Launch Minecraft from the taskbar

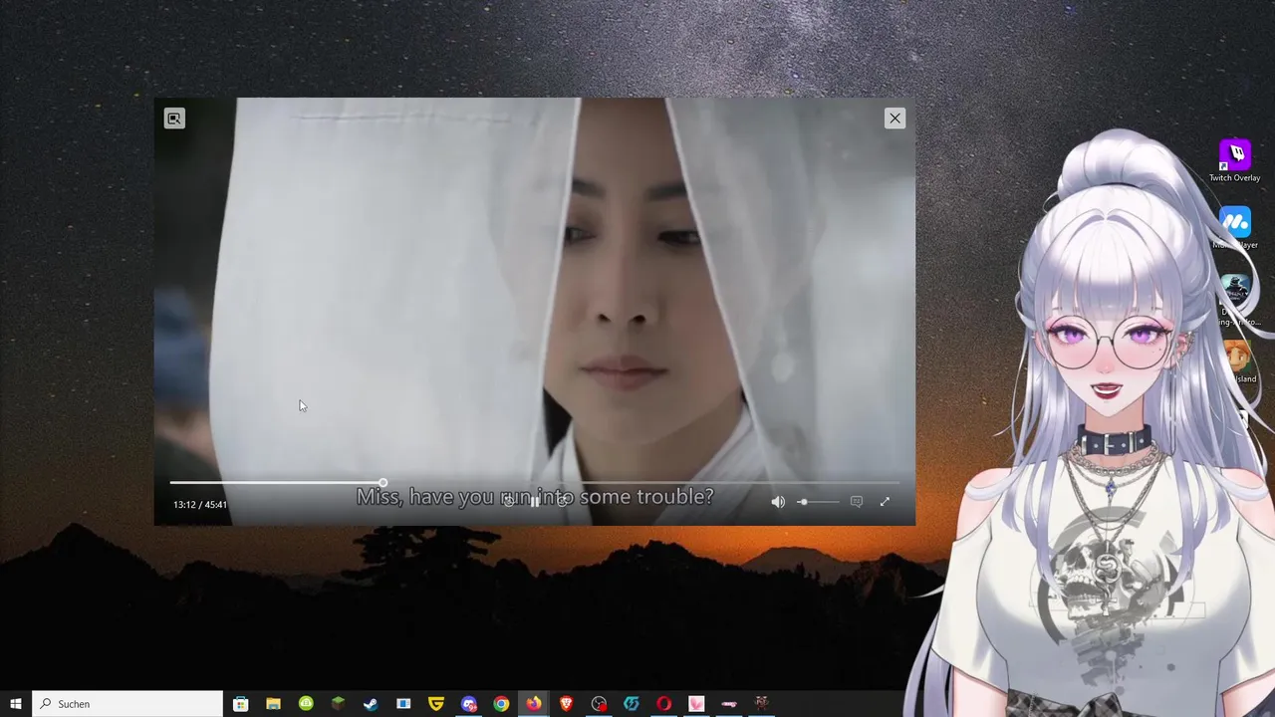338,704
